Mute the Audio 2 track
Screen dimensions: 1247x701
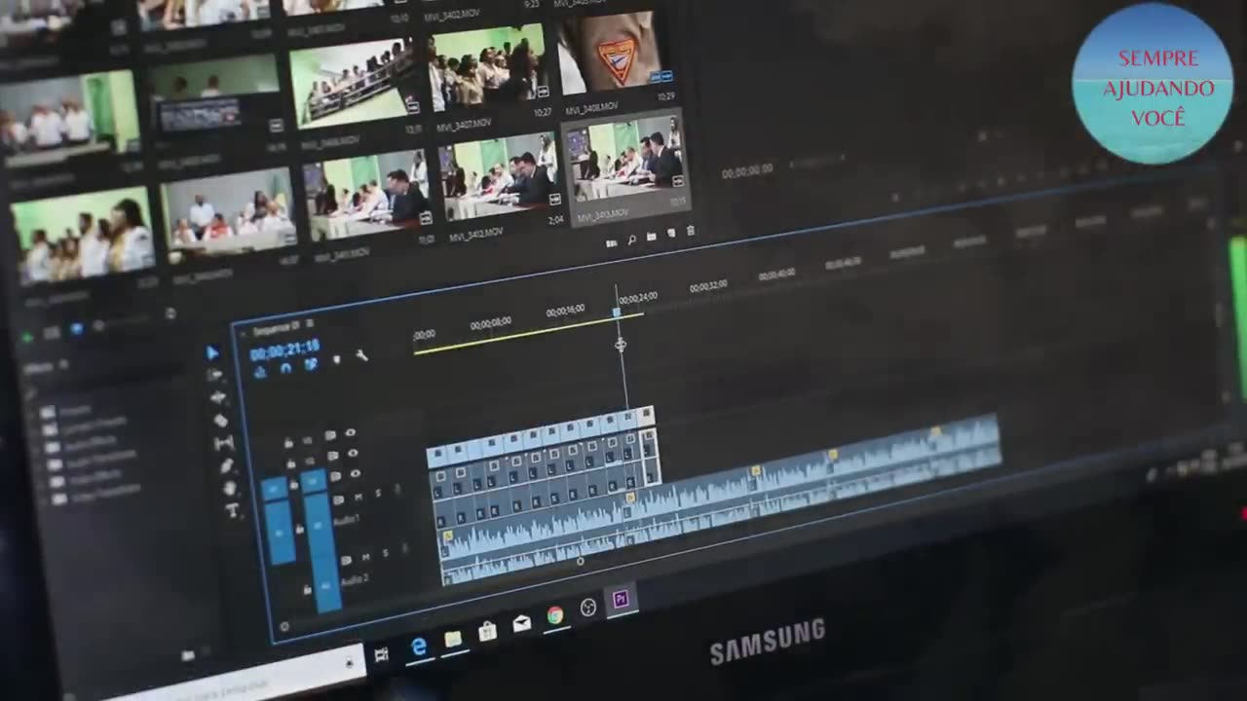pos(365,557)
